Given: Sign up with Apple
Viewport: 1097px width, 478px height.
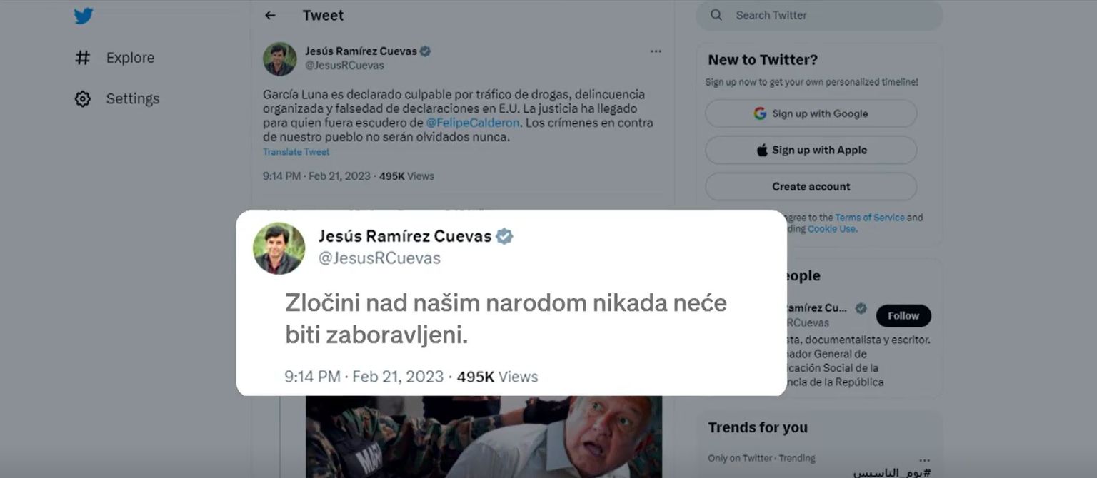Looking at the screenshot, I should [811, 150].
